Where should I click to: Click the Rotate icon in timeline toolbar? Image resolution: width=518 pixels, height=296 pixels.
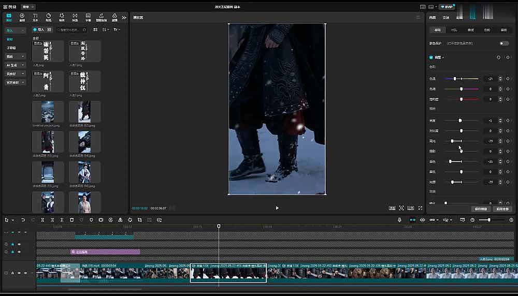130,220
